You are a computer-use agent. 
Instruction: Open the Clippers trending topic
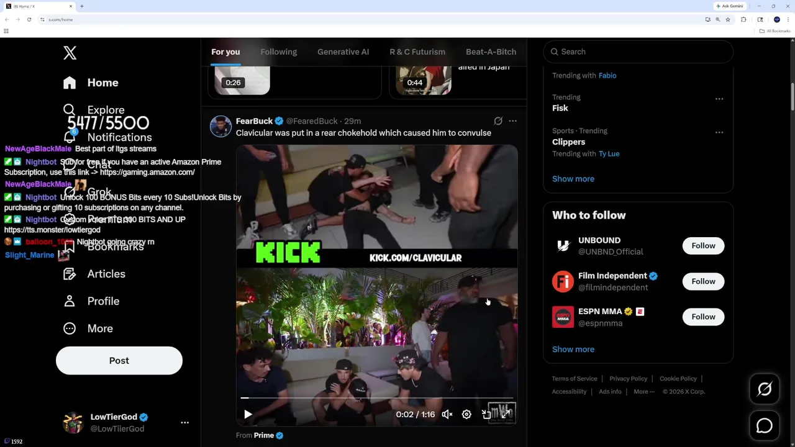pyautogui.click(x=569, y=142)
